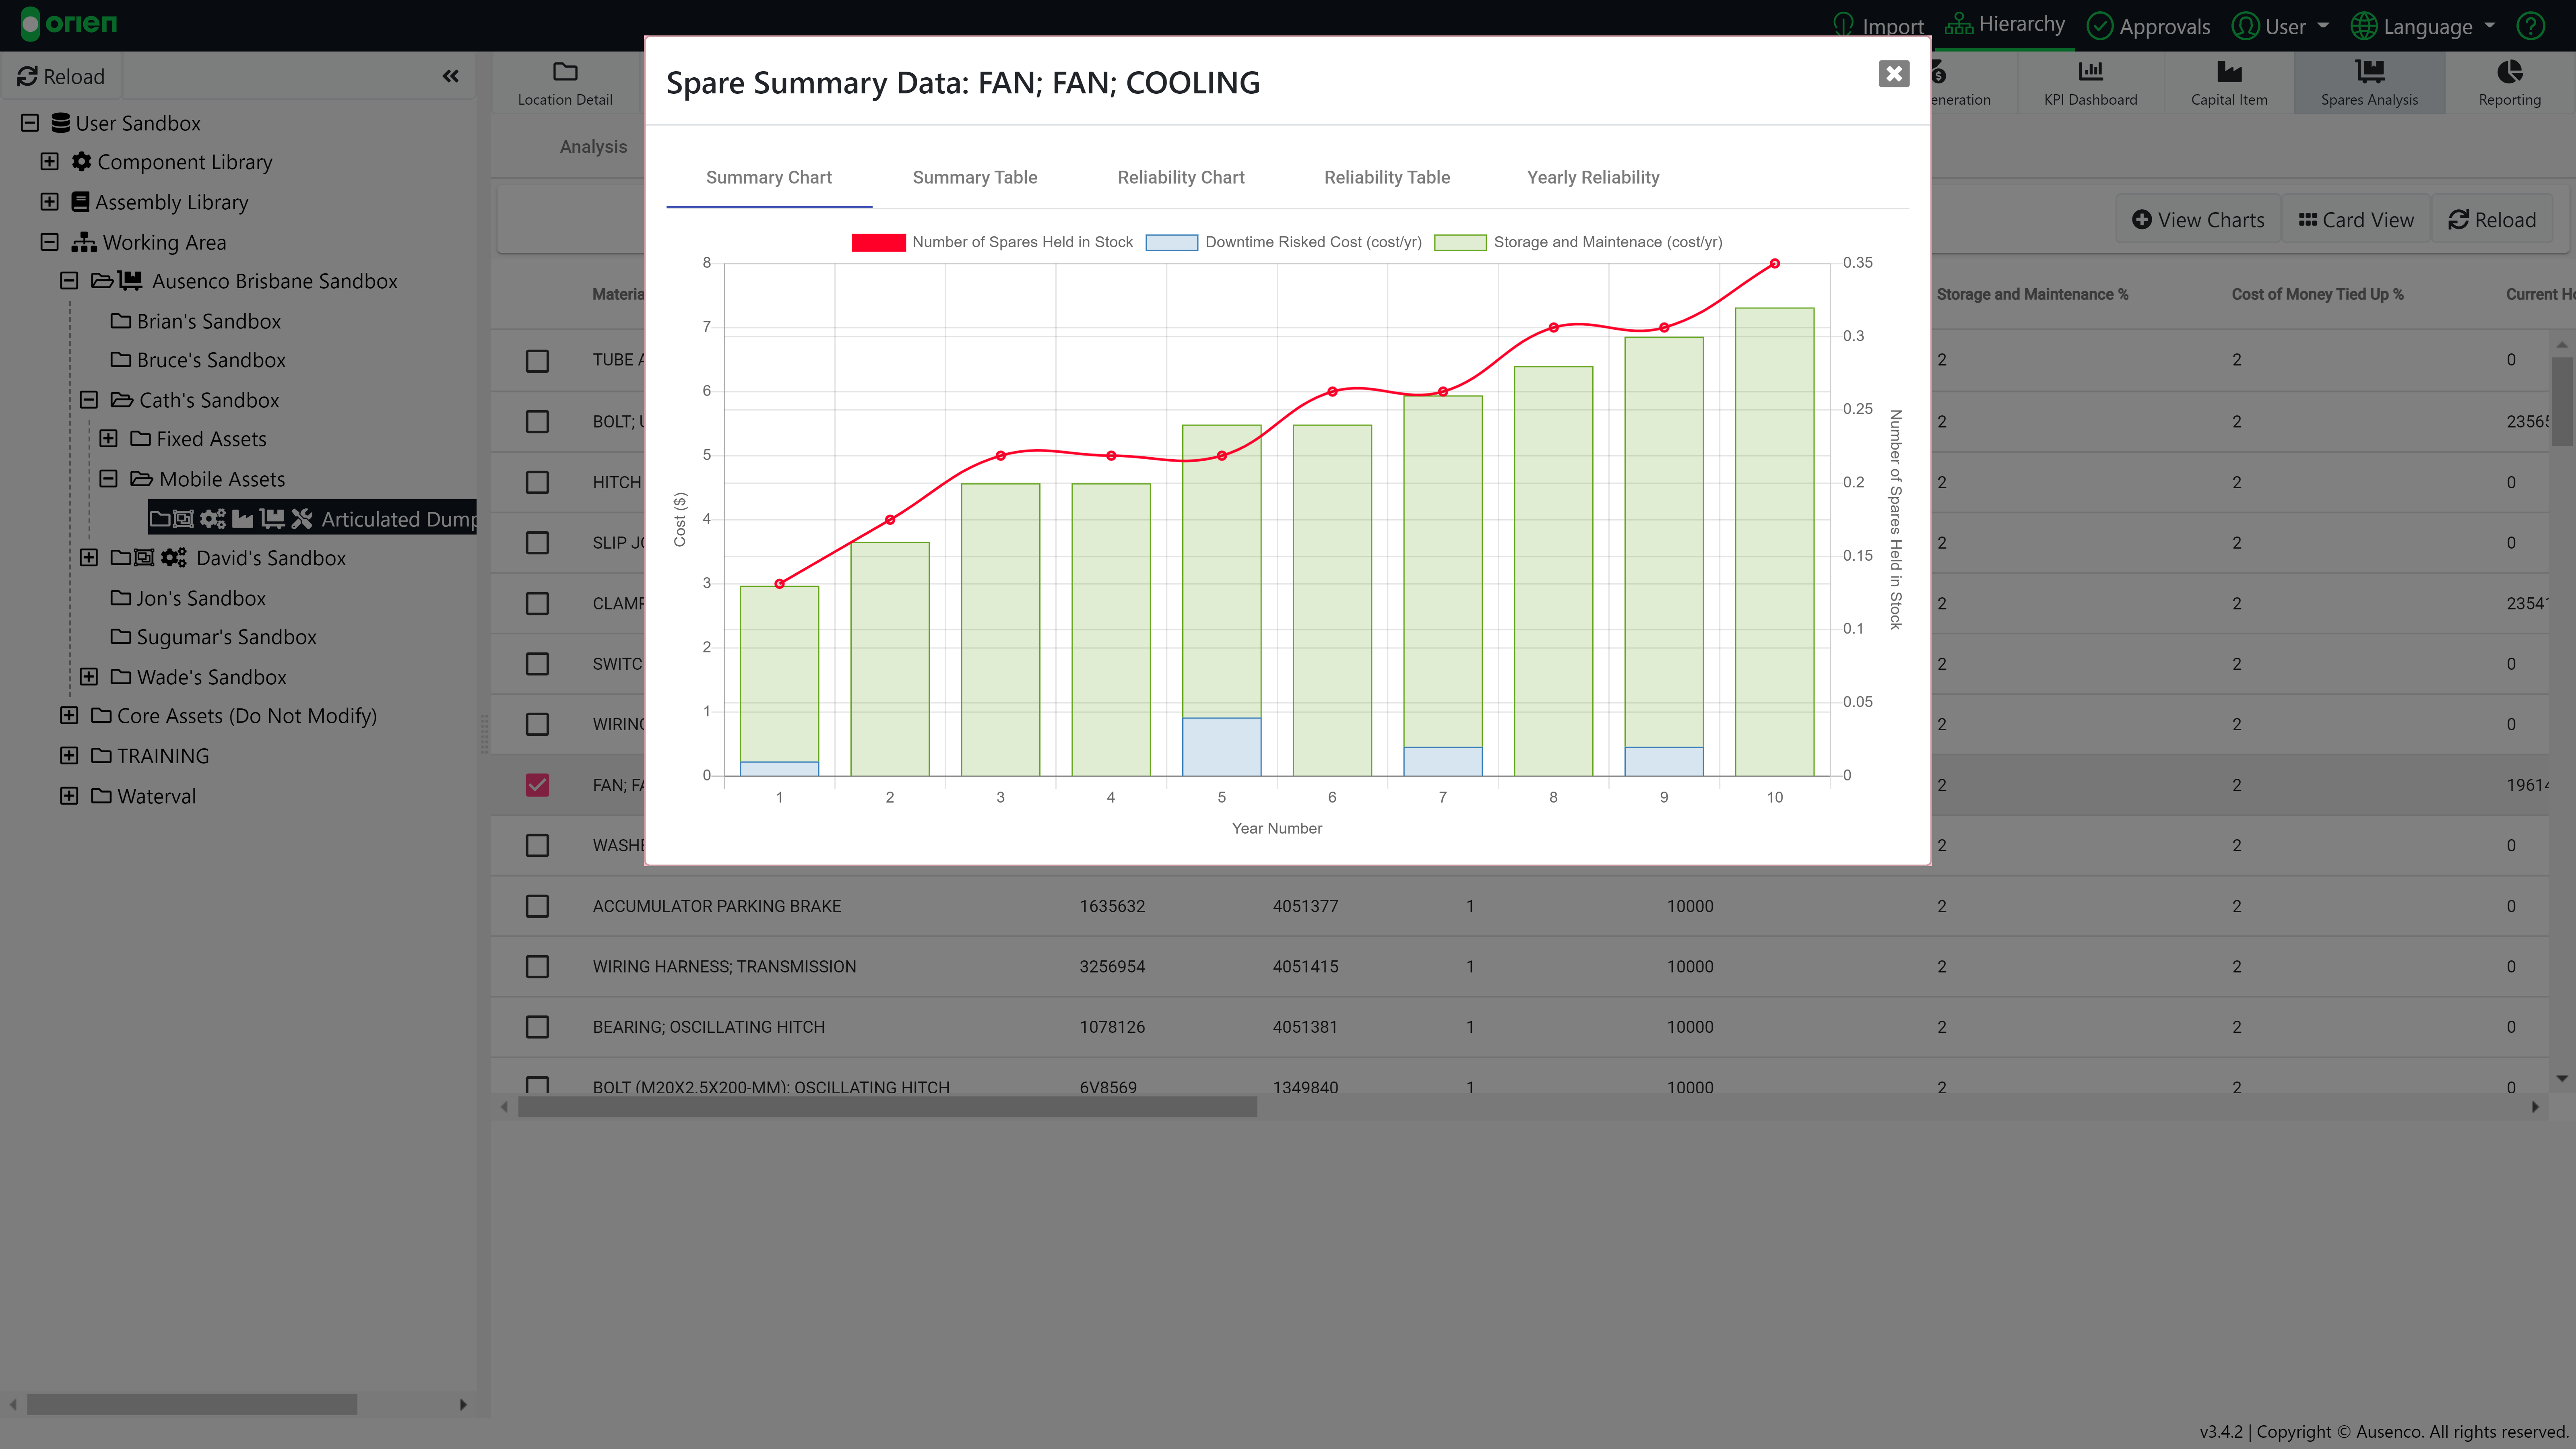Select Brian's Sandbox folder
The height and width of the screenshot is (1449, 2576).
tap(196, 321)
